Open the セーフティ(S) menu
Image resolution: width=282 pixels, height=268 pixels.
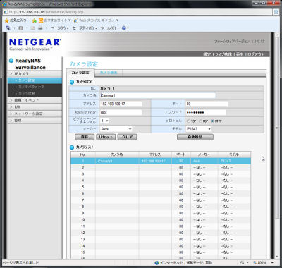tap(85, 28)
